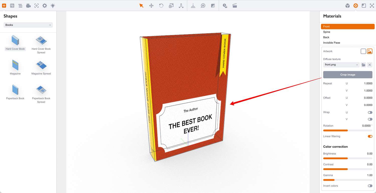Open the Materials panel icon
This screenshot has width=376, height=193.
pos(356,5)
